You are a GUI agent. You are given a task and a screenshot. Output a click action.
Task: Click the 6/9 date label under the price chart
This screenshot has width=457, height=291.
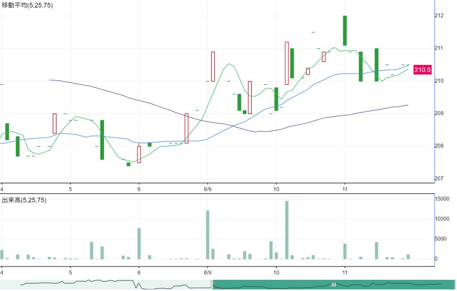207,189
